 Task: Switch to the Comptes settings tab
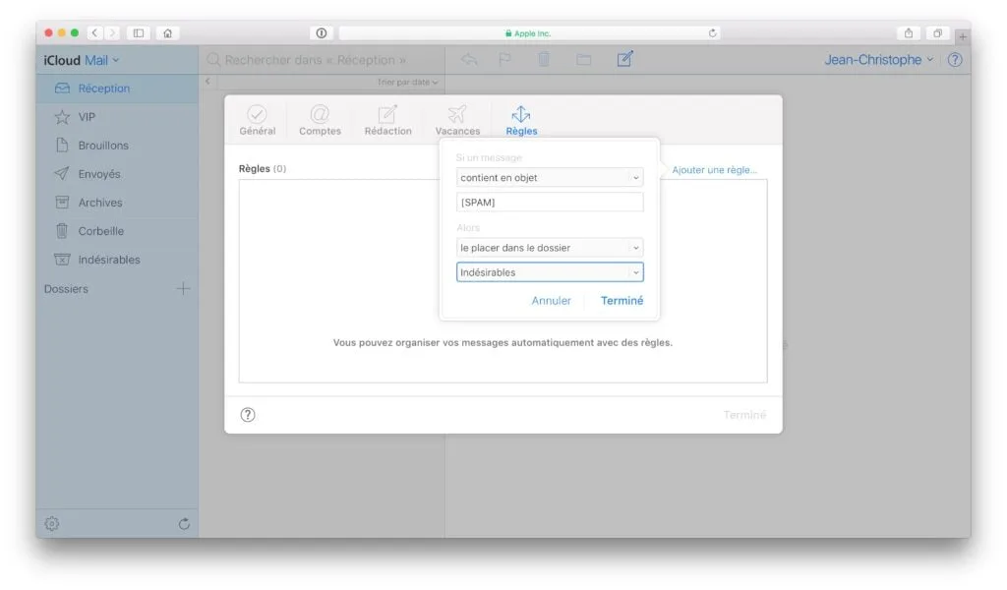(x=319, y=118)
